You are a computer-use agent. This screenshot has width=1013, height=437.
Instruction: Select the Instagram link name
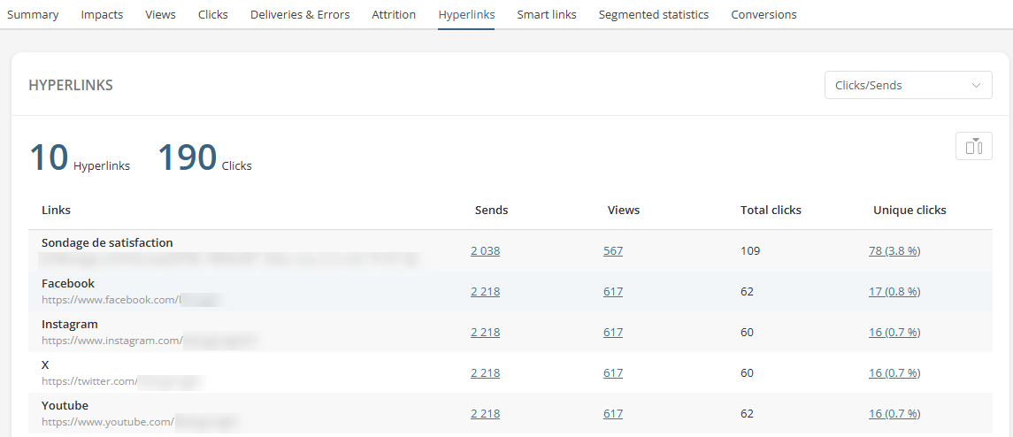(x=70, y=324)
